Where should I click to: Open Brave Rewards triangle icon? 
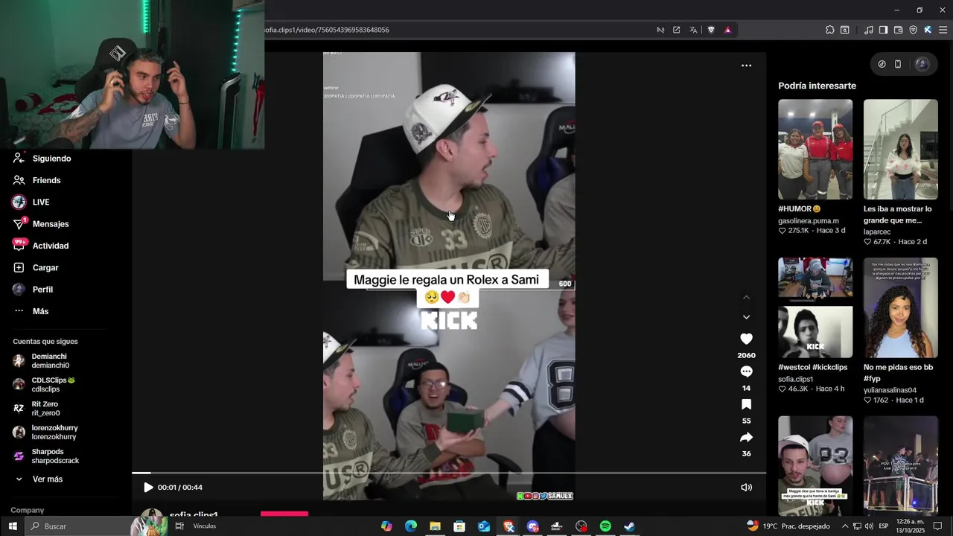click(x=727, y=30)
